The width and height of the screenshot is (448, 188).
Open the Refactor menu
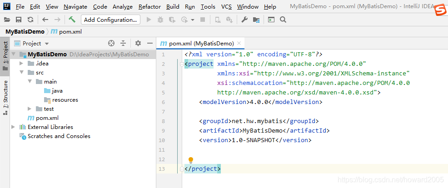(150, 6)
